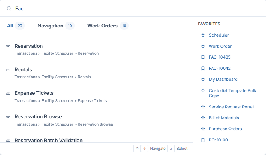Click star icon next to Scheduler
This screenshot has height=155, width=266.
(x=203, y=35)
